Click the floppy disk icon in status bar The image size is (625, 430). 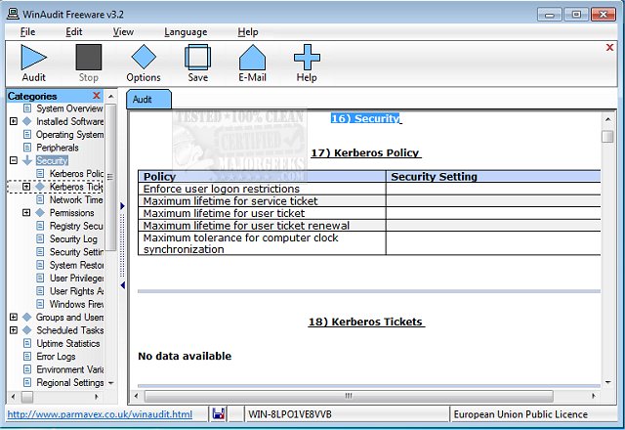click(220, 414)
